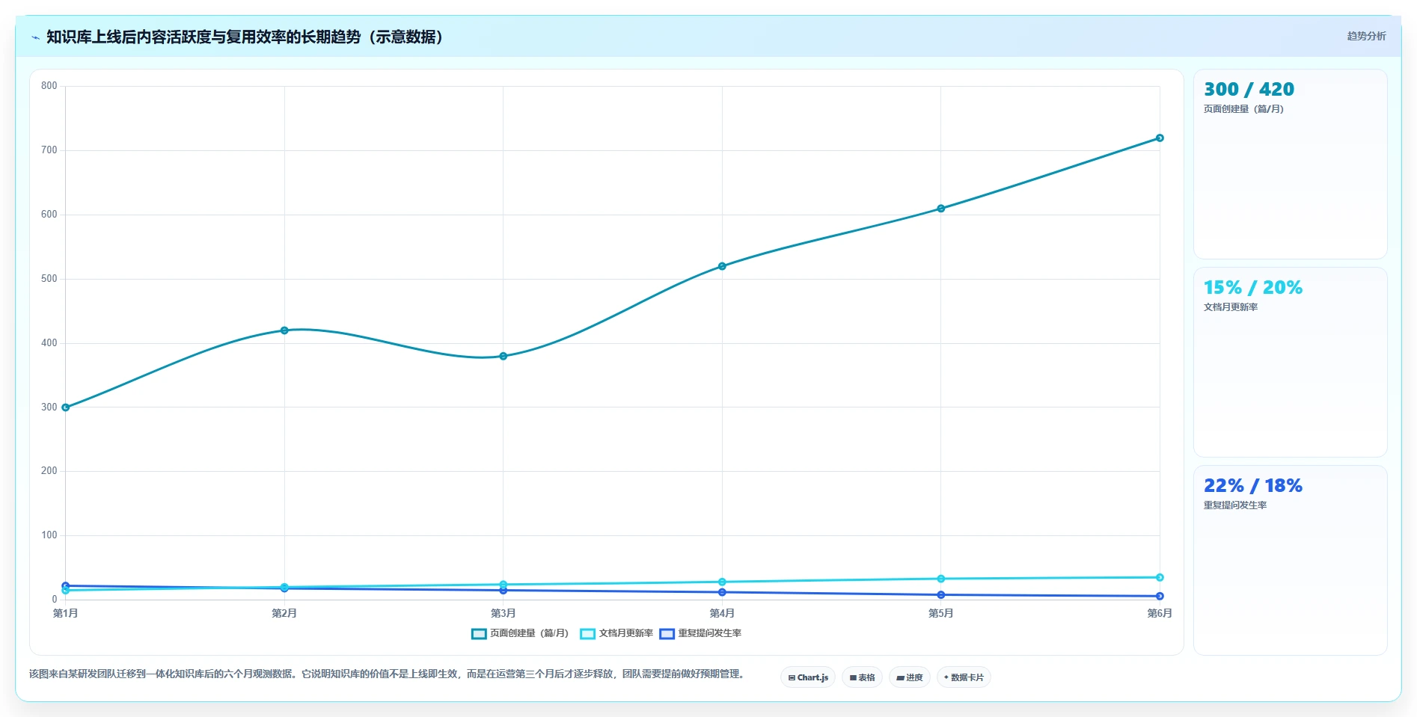Select the 第2月 page creation point at 420
The height and width of the screenshot is (717, 1417).
(x=284, y=330)
